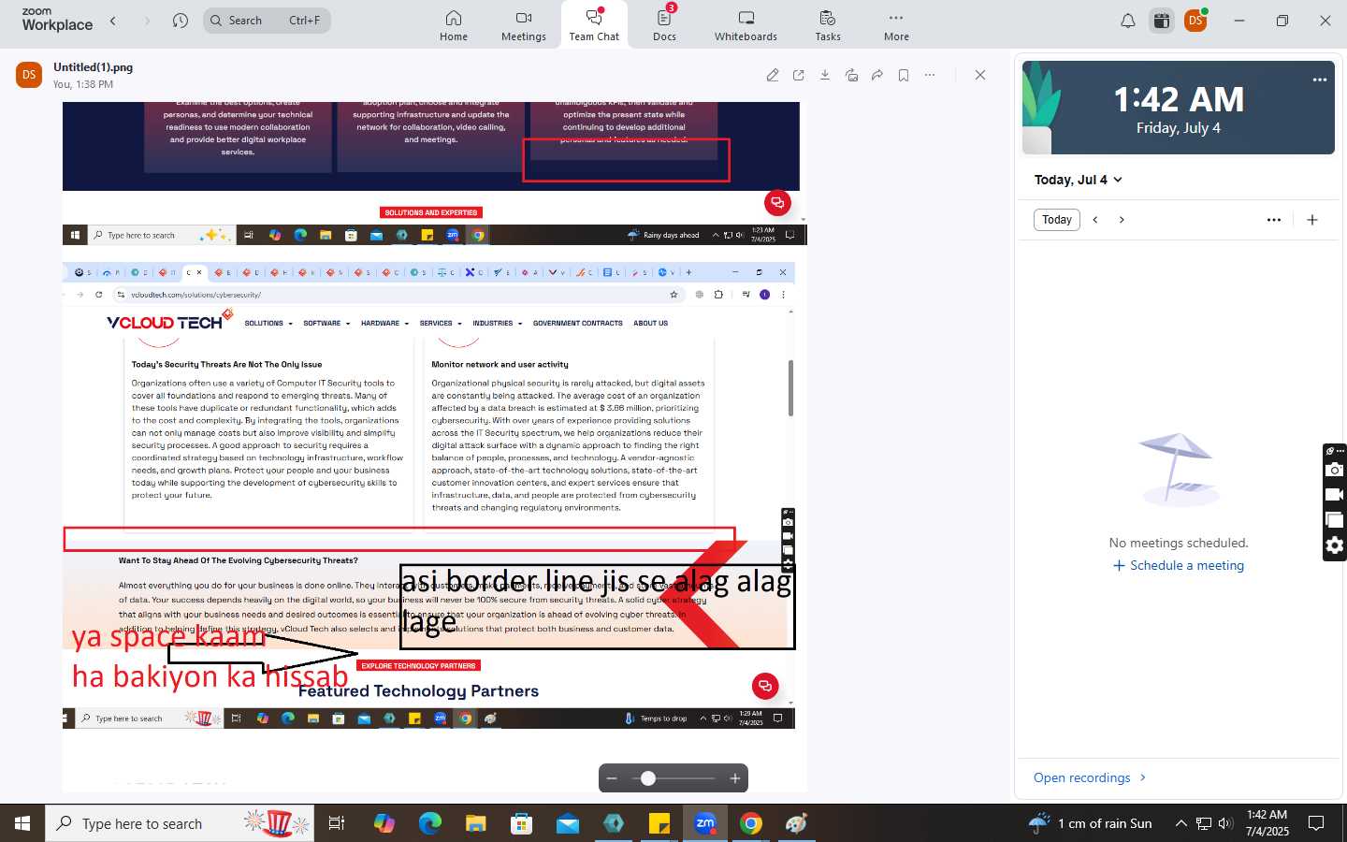The height and width of the screenshot is (842, 1347).
Task: Zoom in the image with the plus button
Action: tap(735, 778)
